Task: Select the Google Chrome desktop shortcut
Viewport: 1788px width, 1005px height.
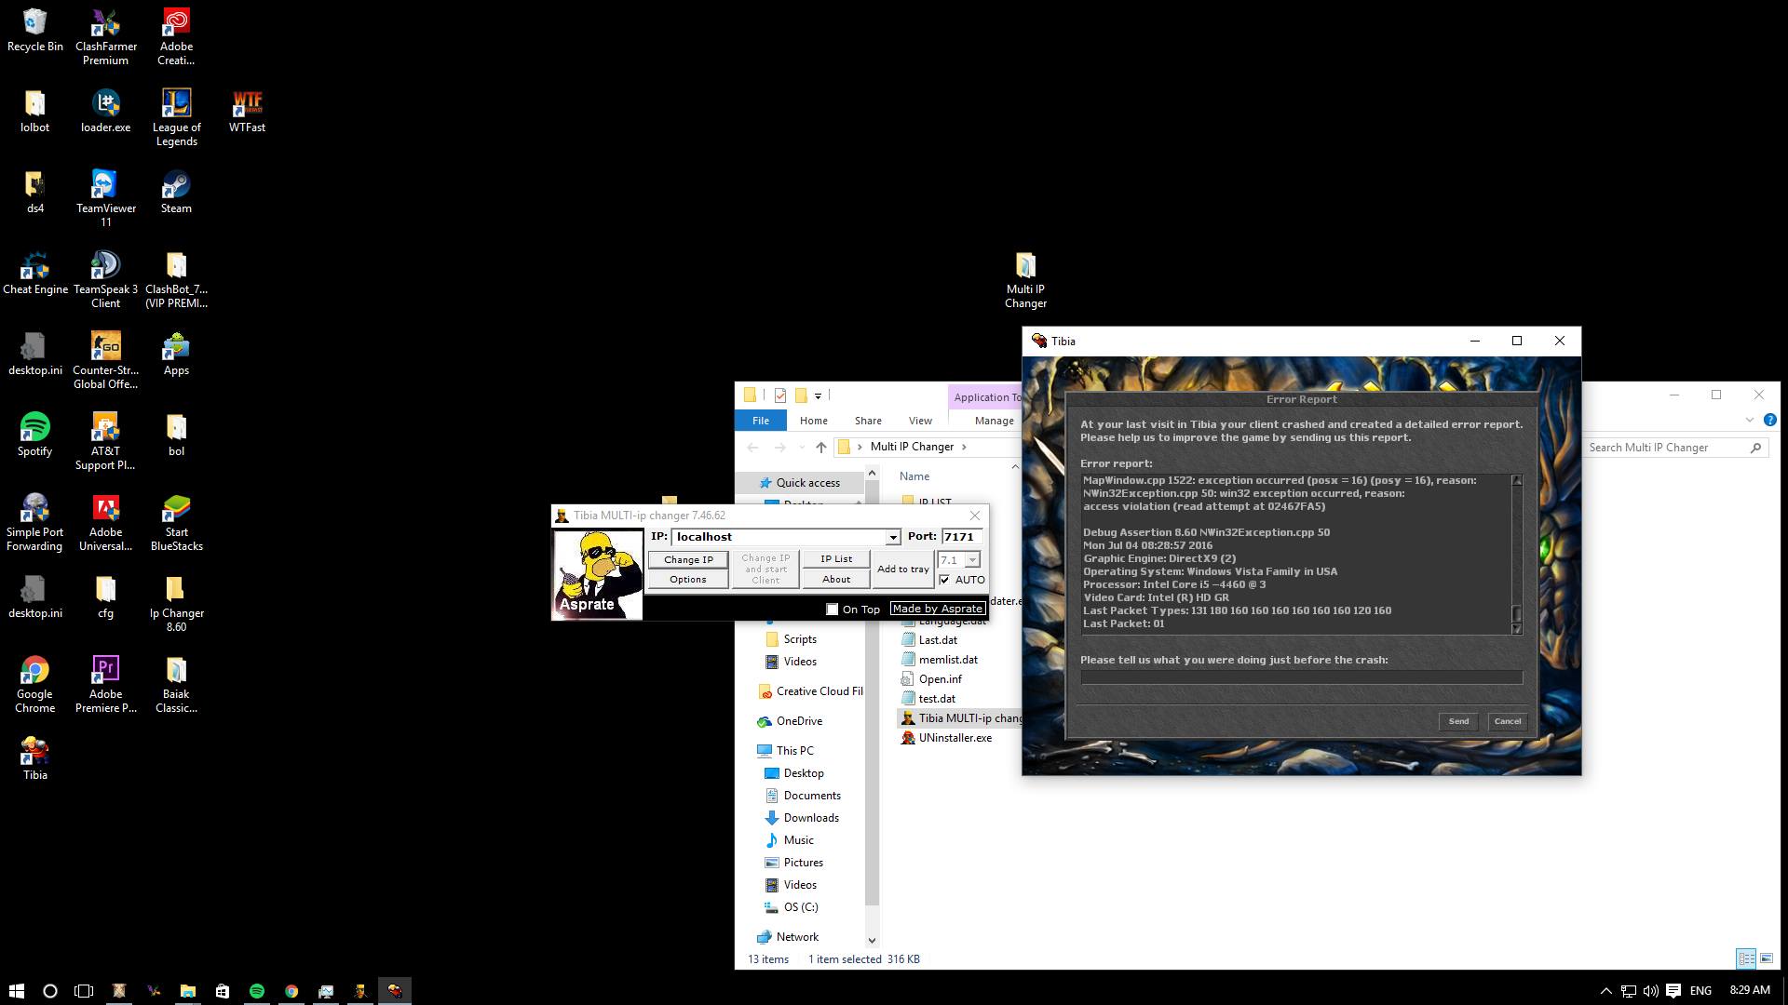Action: (x=34, y=685)
